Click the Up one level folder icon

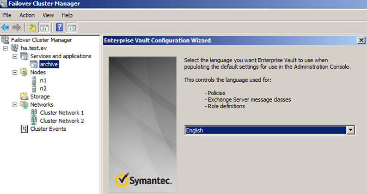click(x=32, y=28)
